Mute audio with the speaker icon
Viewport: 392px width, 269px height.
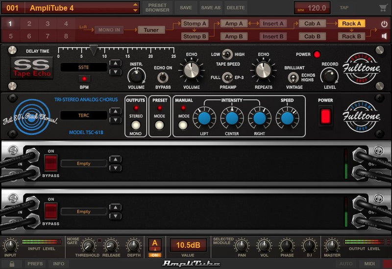(x=384, y=36)
